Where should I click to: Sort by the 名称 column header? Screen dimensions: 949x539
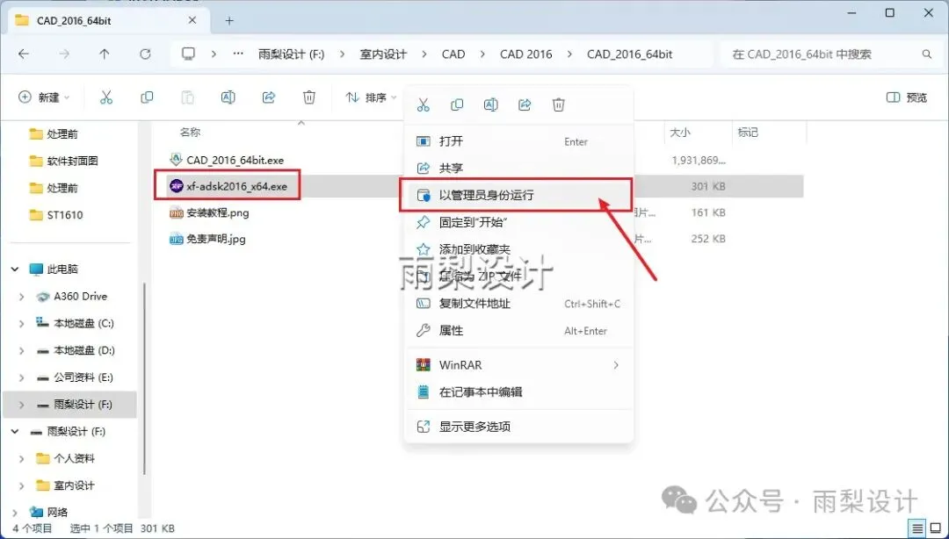[190, 132]
